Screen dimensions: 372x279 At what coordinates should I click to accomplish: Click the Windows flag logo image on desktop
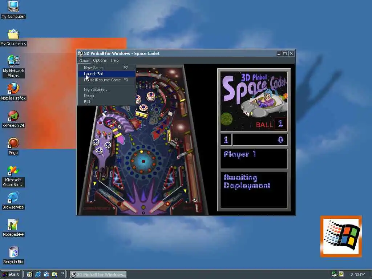tap(341, 236)
